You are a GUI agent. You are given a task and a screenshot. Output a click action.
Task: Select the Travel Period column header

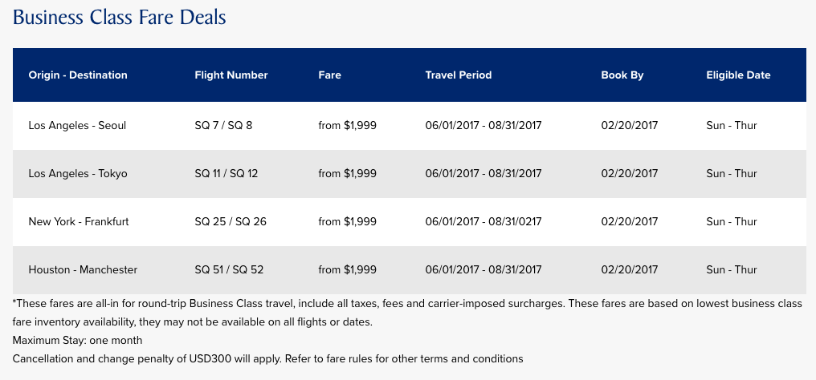(x=458, y=75)
